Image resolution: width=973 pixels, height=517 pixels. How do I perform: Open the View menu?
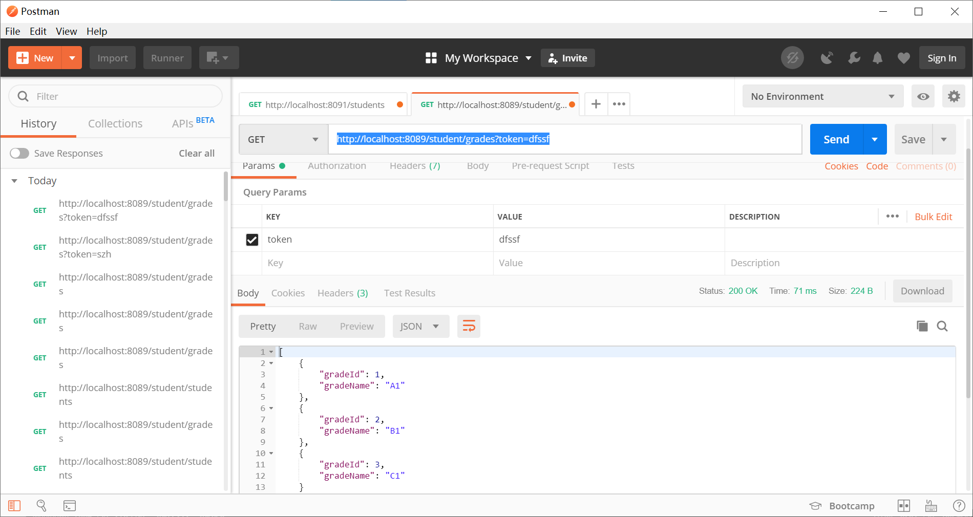pyautogui.click(x=66, y=31)
